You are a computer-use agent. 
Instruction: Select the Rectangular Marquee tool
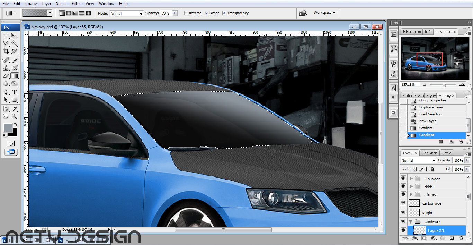[x=6, y=36]
